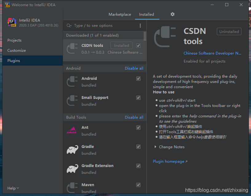Screen dimensions: 251x196
Task: Click the plugin settings gear icon
Action: pos(172,14)
